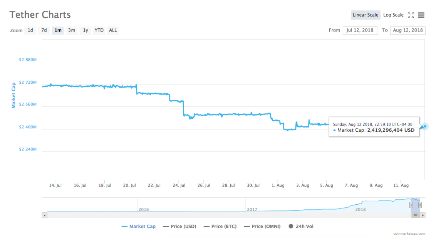Click the Market Cap value in tooltip
436x245 pixels.
391,130
